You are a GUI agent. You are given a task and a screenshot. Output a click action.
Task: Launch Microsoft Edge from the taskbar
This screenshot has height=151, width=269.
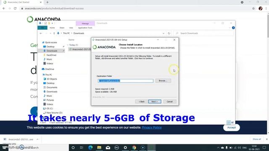click(90, 148)
